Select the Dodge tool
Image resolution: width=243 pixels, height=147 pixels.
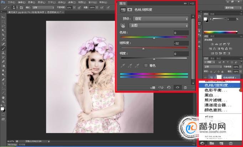pos(3,75)
